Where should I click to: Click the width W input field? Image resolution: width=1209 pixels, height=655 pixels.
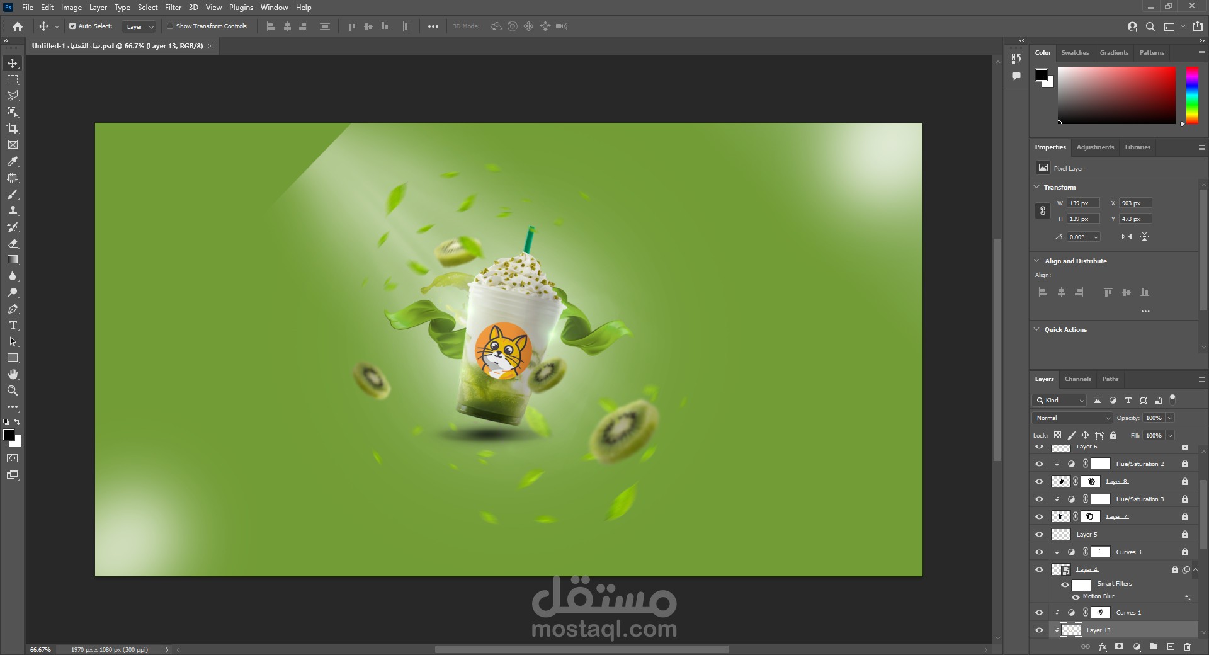(x=1083, y=203)
